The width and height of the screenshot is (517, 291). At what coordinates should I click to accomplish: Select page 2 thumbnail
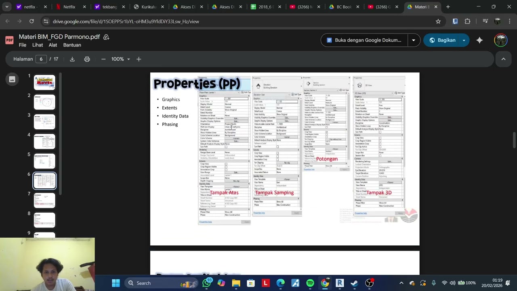(44, 102)
